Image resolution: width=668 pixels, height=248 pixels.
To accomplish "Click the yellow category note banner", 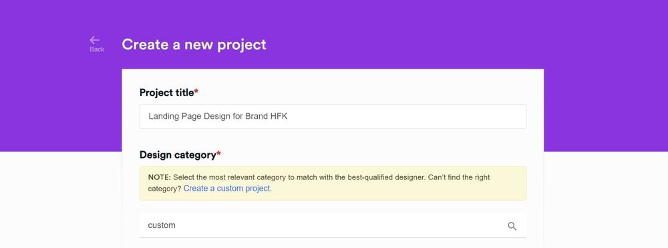I will coord(333,183).
